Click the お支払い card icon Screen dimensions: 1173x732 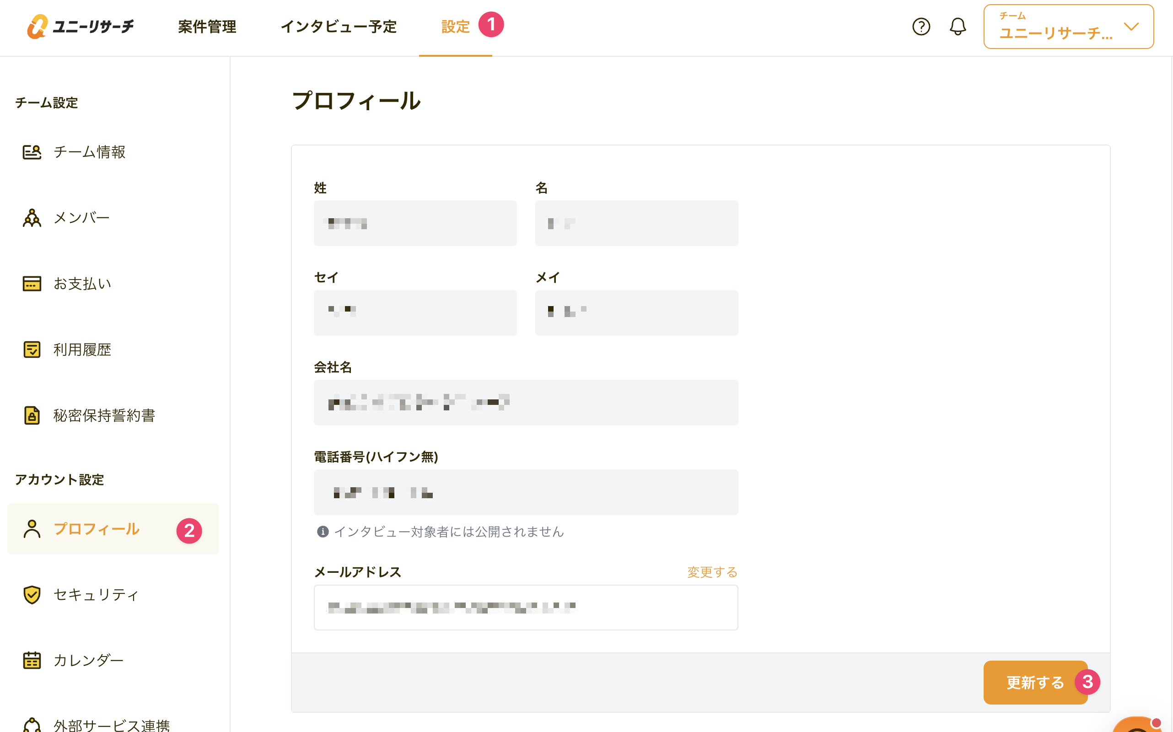[x=32, y=284]
